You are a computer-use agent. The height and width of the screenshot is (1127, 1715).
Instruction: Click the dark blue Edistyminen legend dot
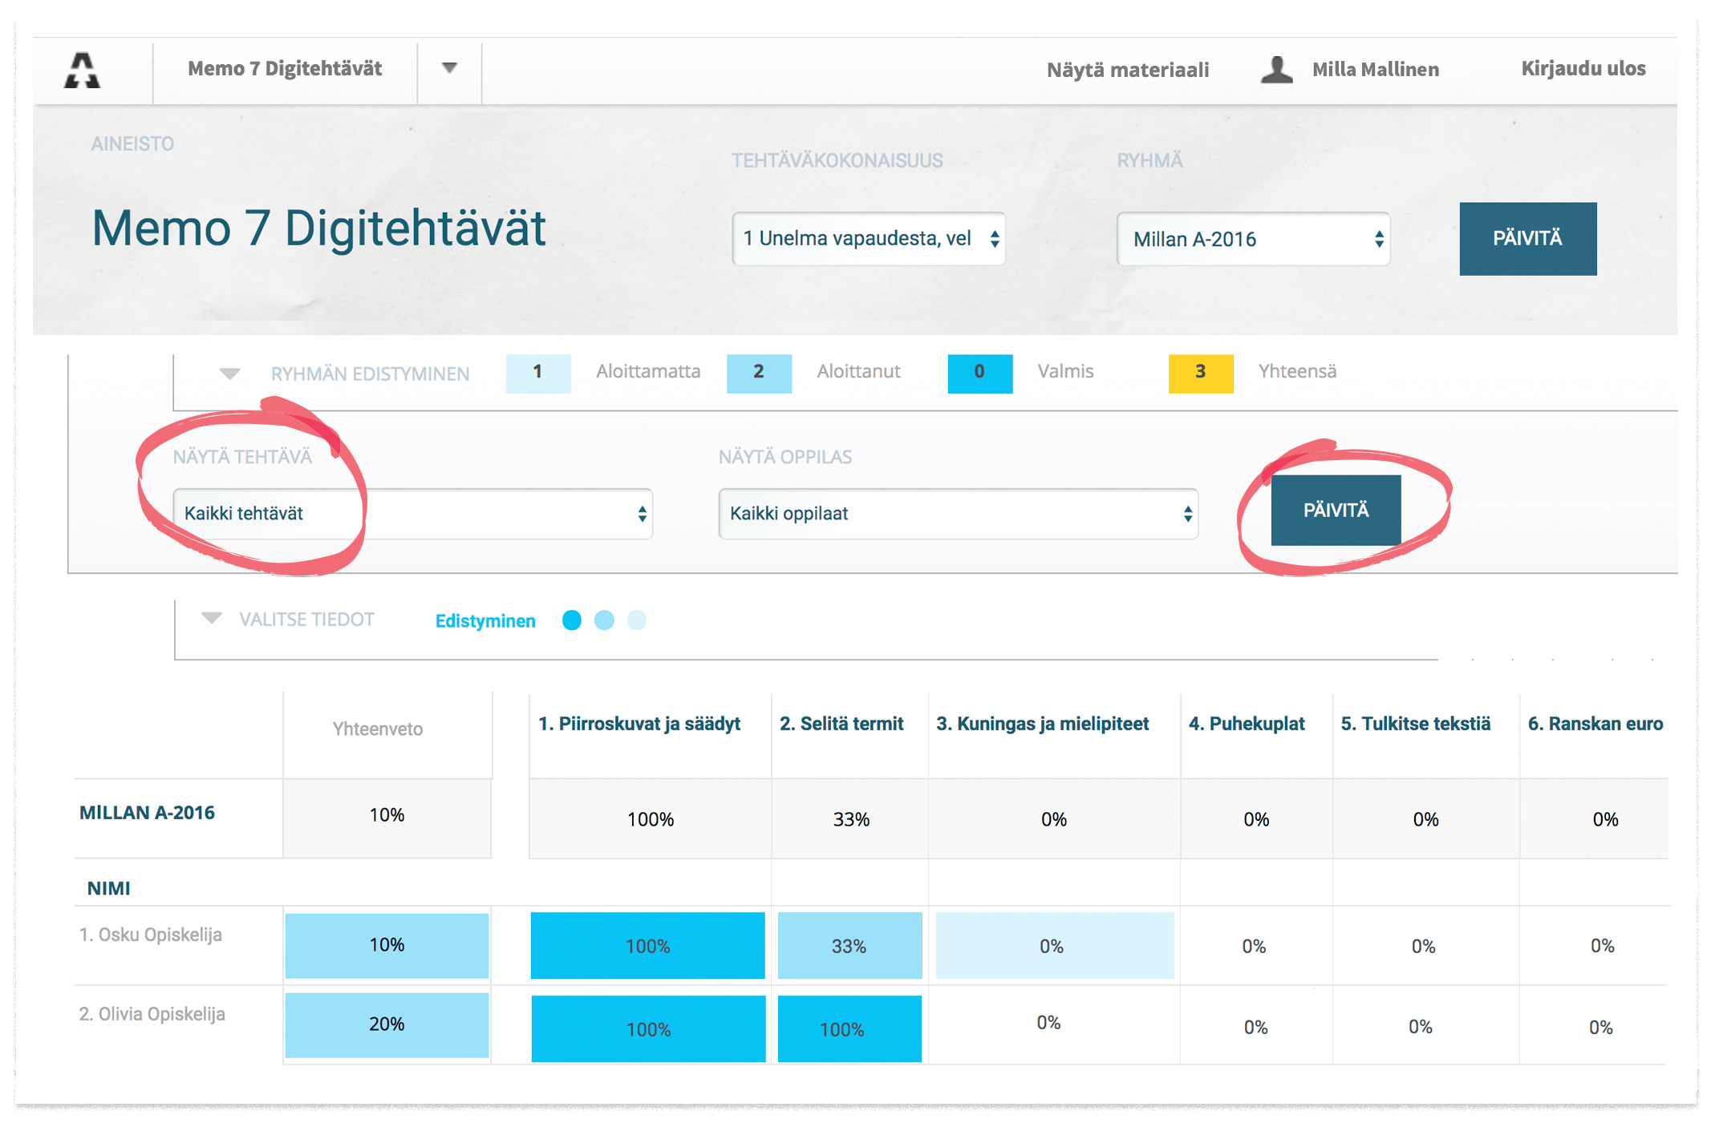coord(572,620)
